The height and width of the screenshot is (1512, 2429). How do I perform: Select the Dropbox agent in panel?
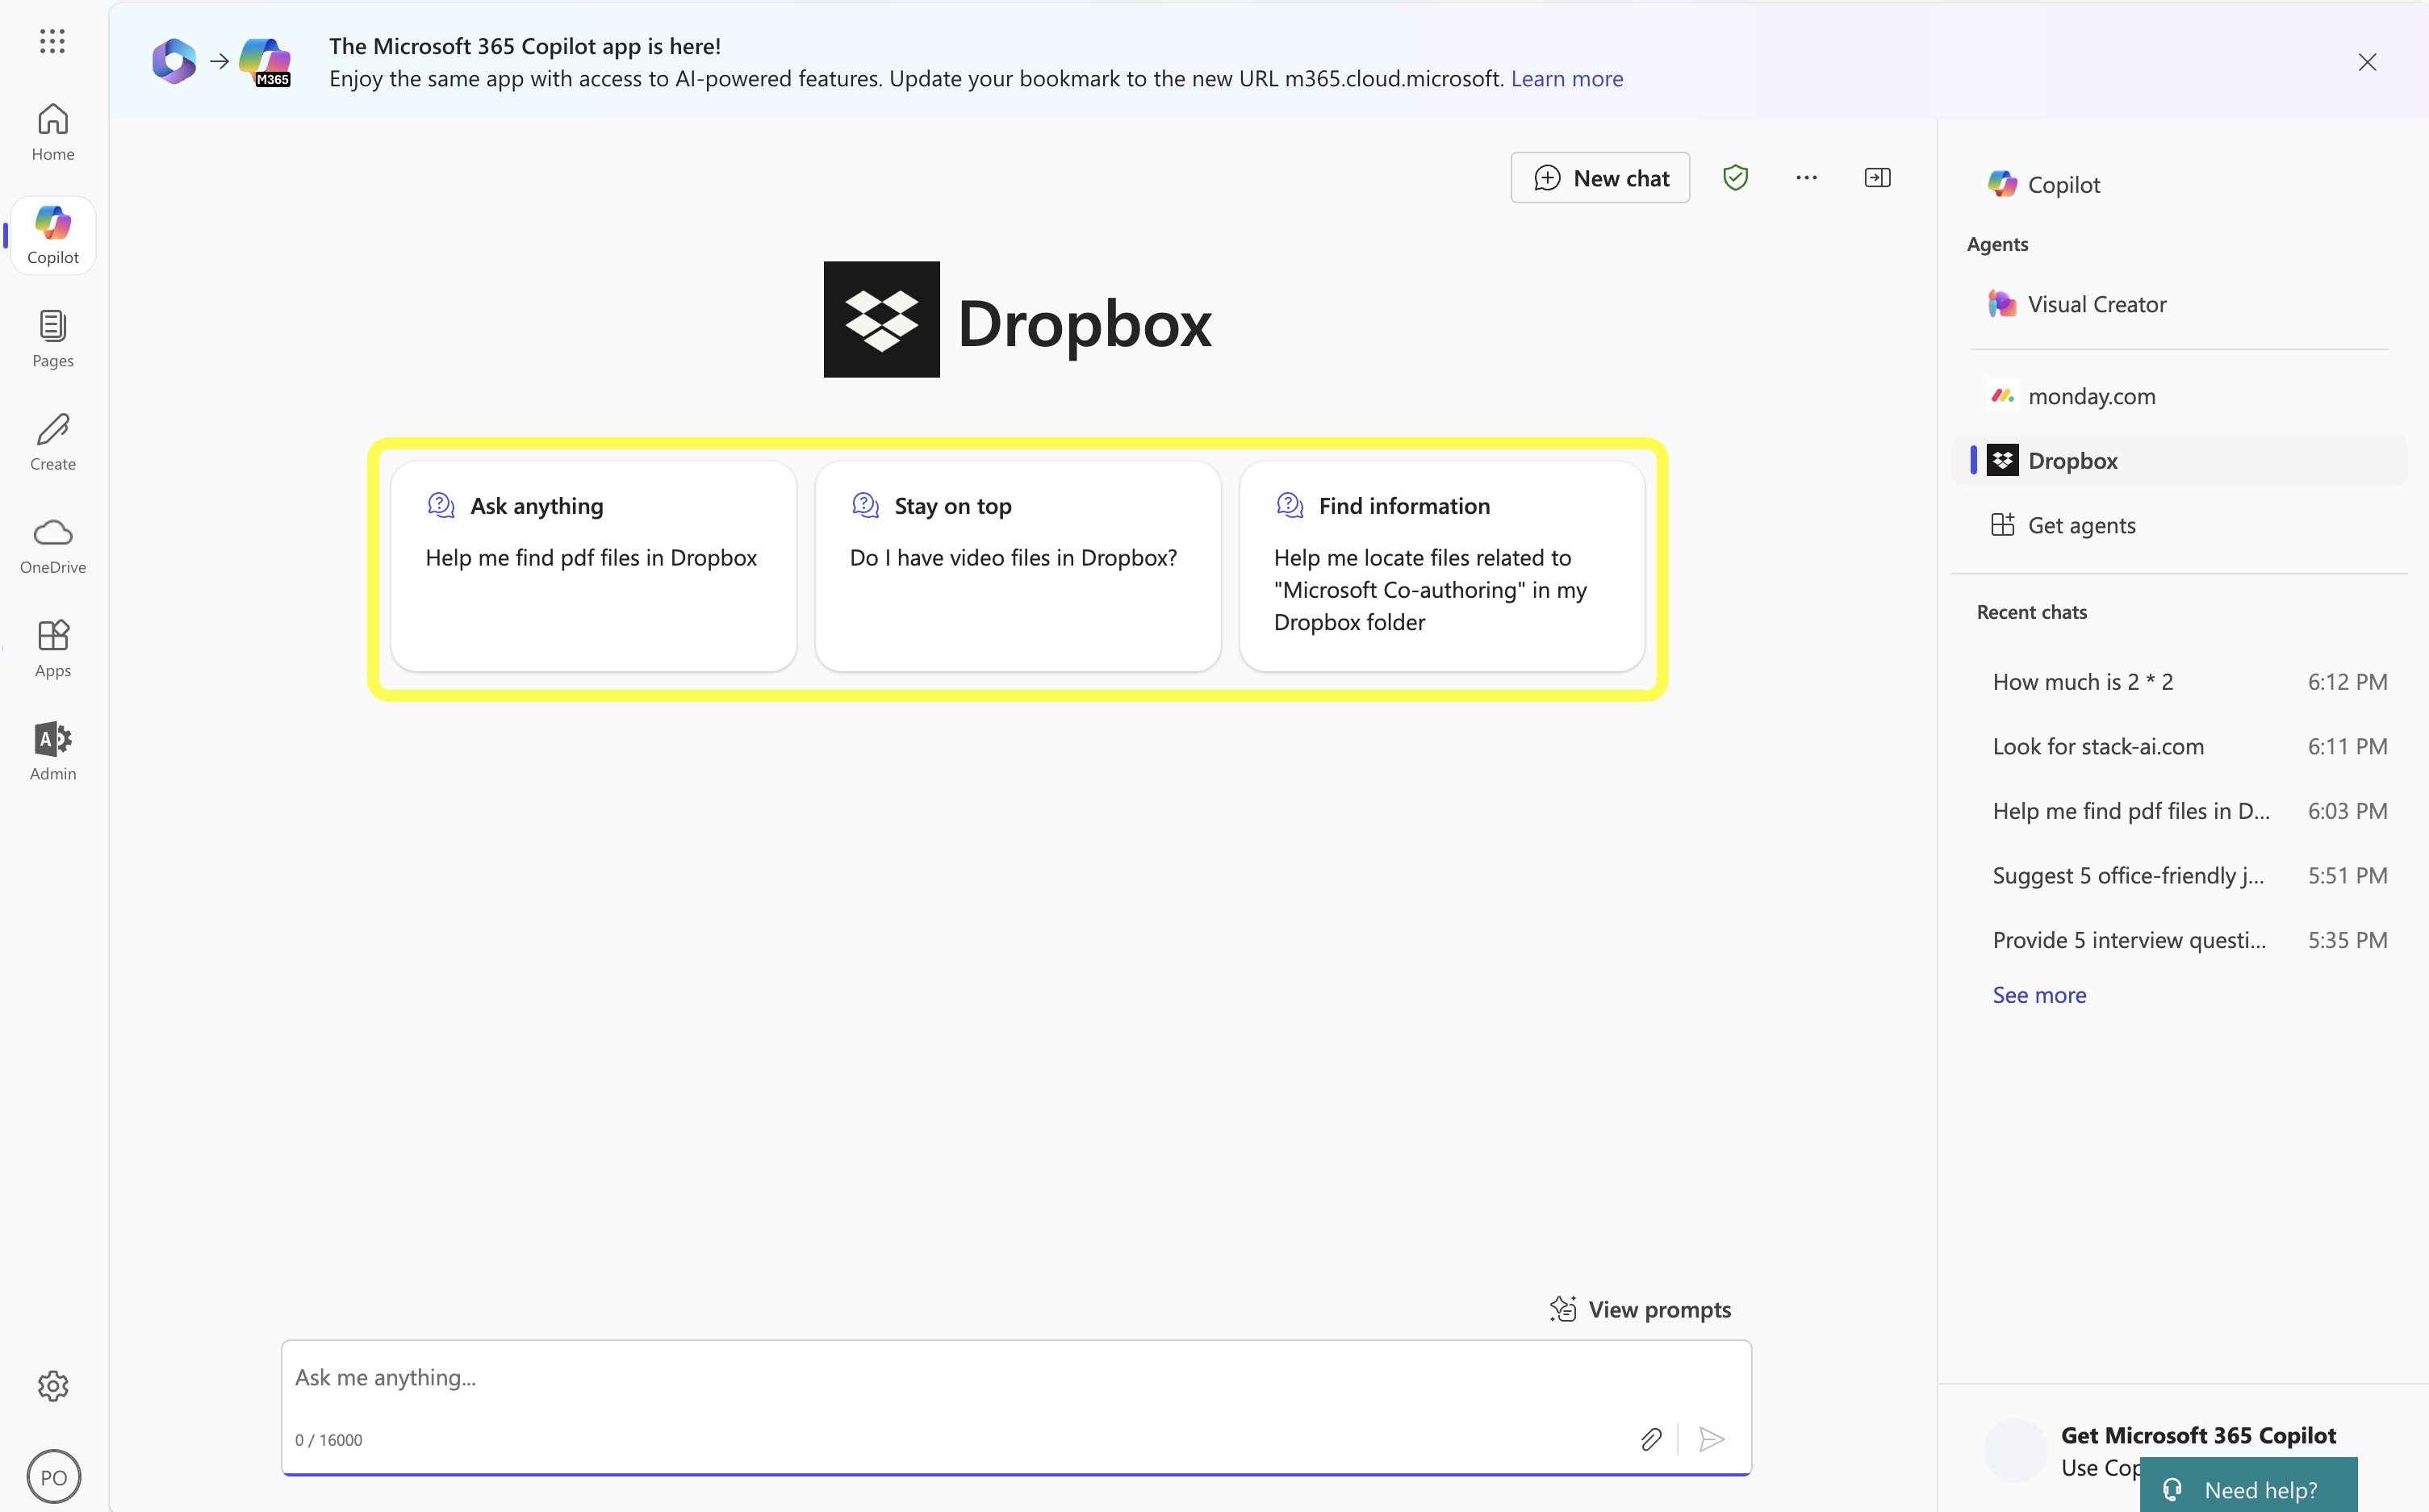pos(2178,461)
